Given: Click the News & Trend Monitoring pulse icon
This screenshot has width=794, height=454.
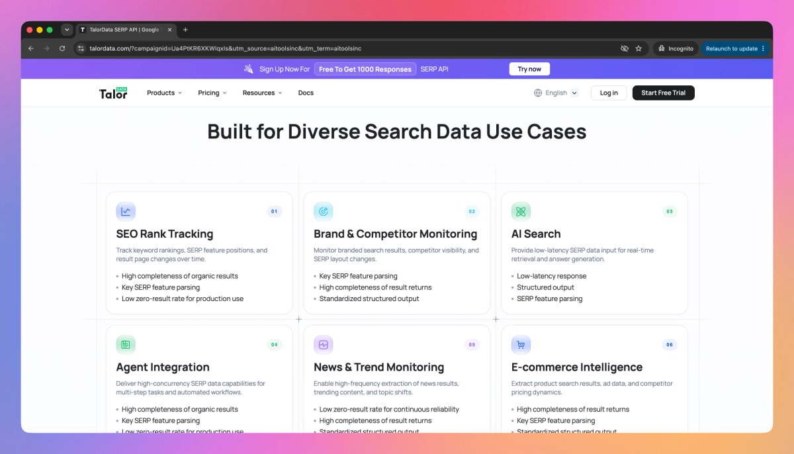Looking at the screenshot, I should (324, 345).
